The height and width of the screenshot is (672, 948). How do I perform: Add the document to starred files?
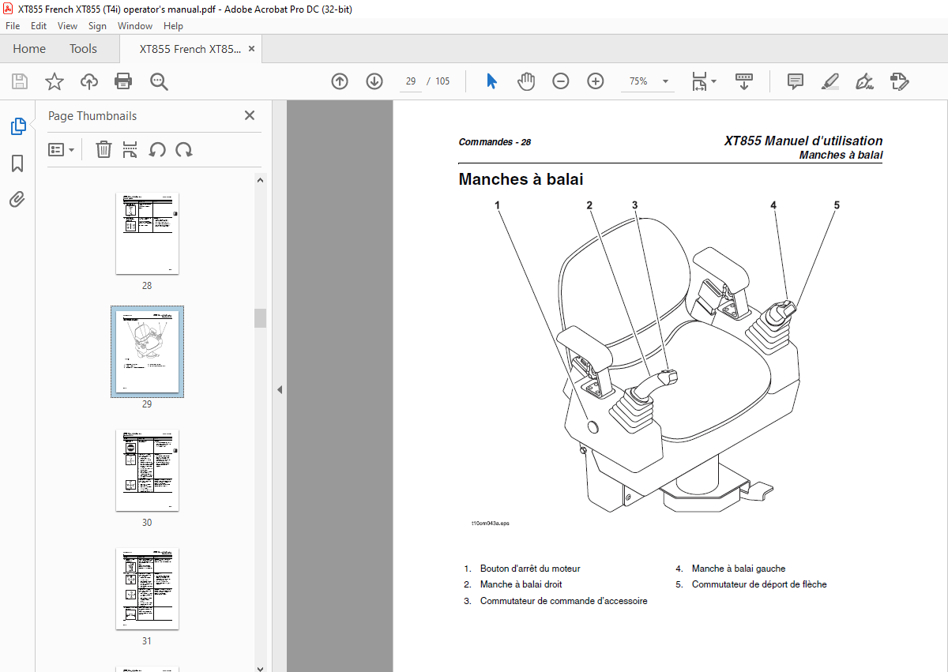point(54,81)
